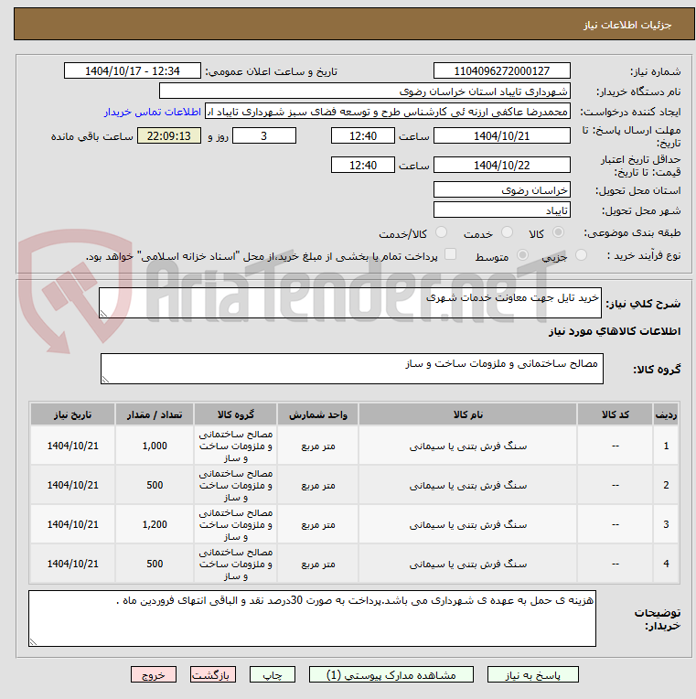Click the price validity time 12:40 field

pos(363,165)
